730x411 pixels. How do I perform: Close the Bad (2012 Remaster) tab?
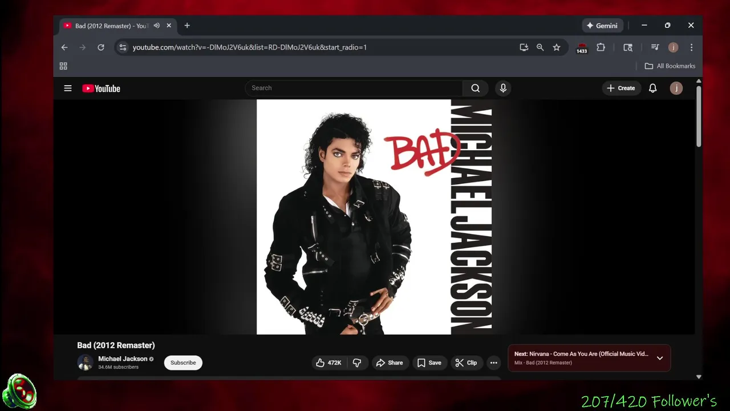(x=169, y=26)
